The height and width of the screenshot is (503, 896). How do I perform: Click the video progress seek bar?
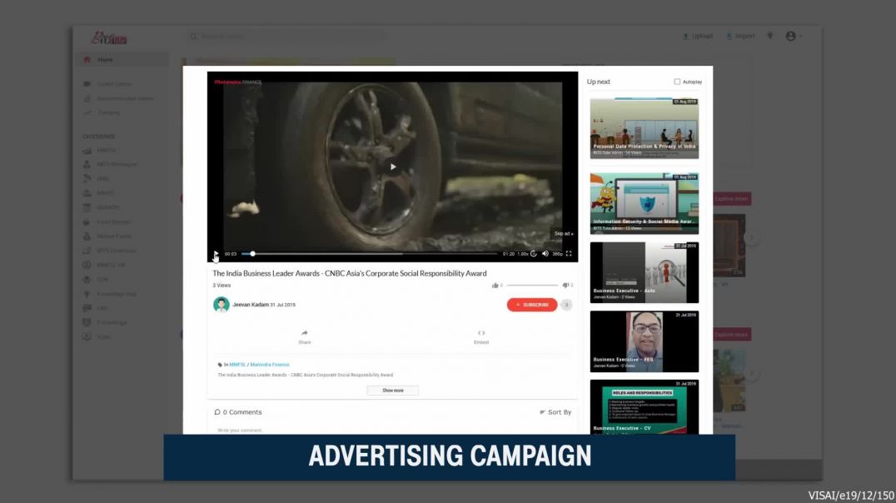click(375, 253)
